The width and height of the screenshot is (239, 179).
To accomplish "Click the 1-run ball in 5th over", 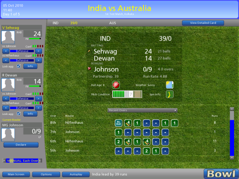I will (x=156, y=151).
